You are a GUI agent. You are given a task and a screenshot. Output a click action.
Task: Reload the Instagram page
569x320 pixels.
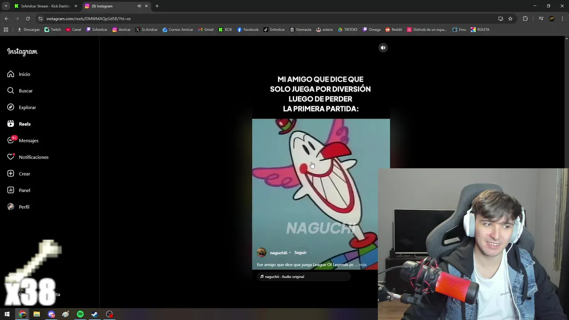[28, 19]
